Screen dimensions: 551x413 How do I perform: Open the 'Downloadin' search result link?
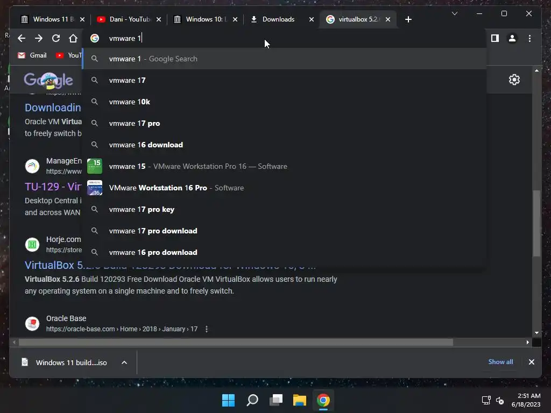tap(53, 108)
